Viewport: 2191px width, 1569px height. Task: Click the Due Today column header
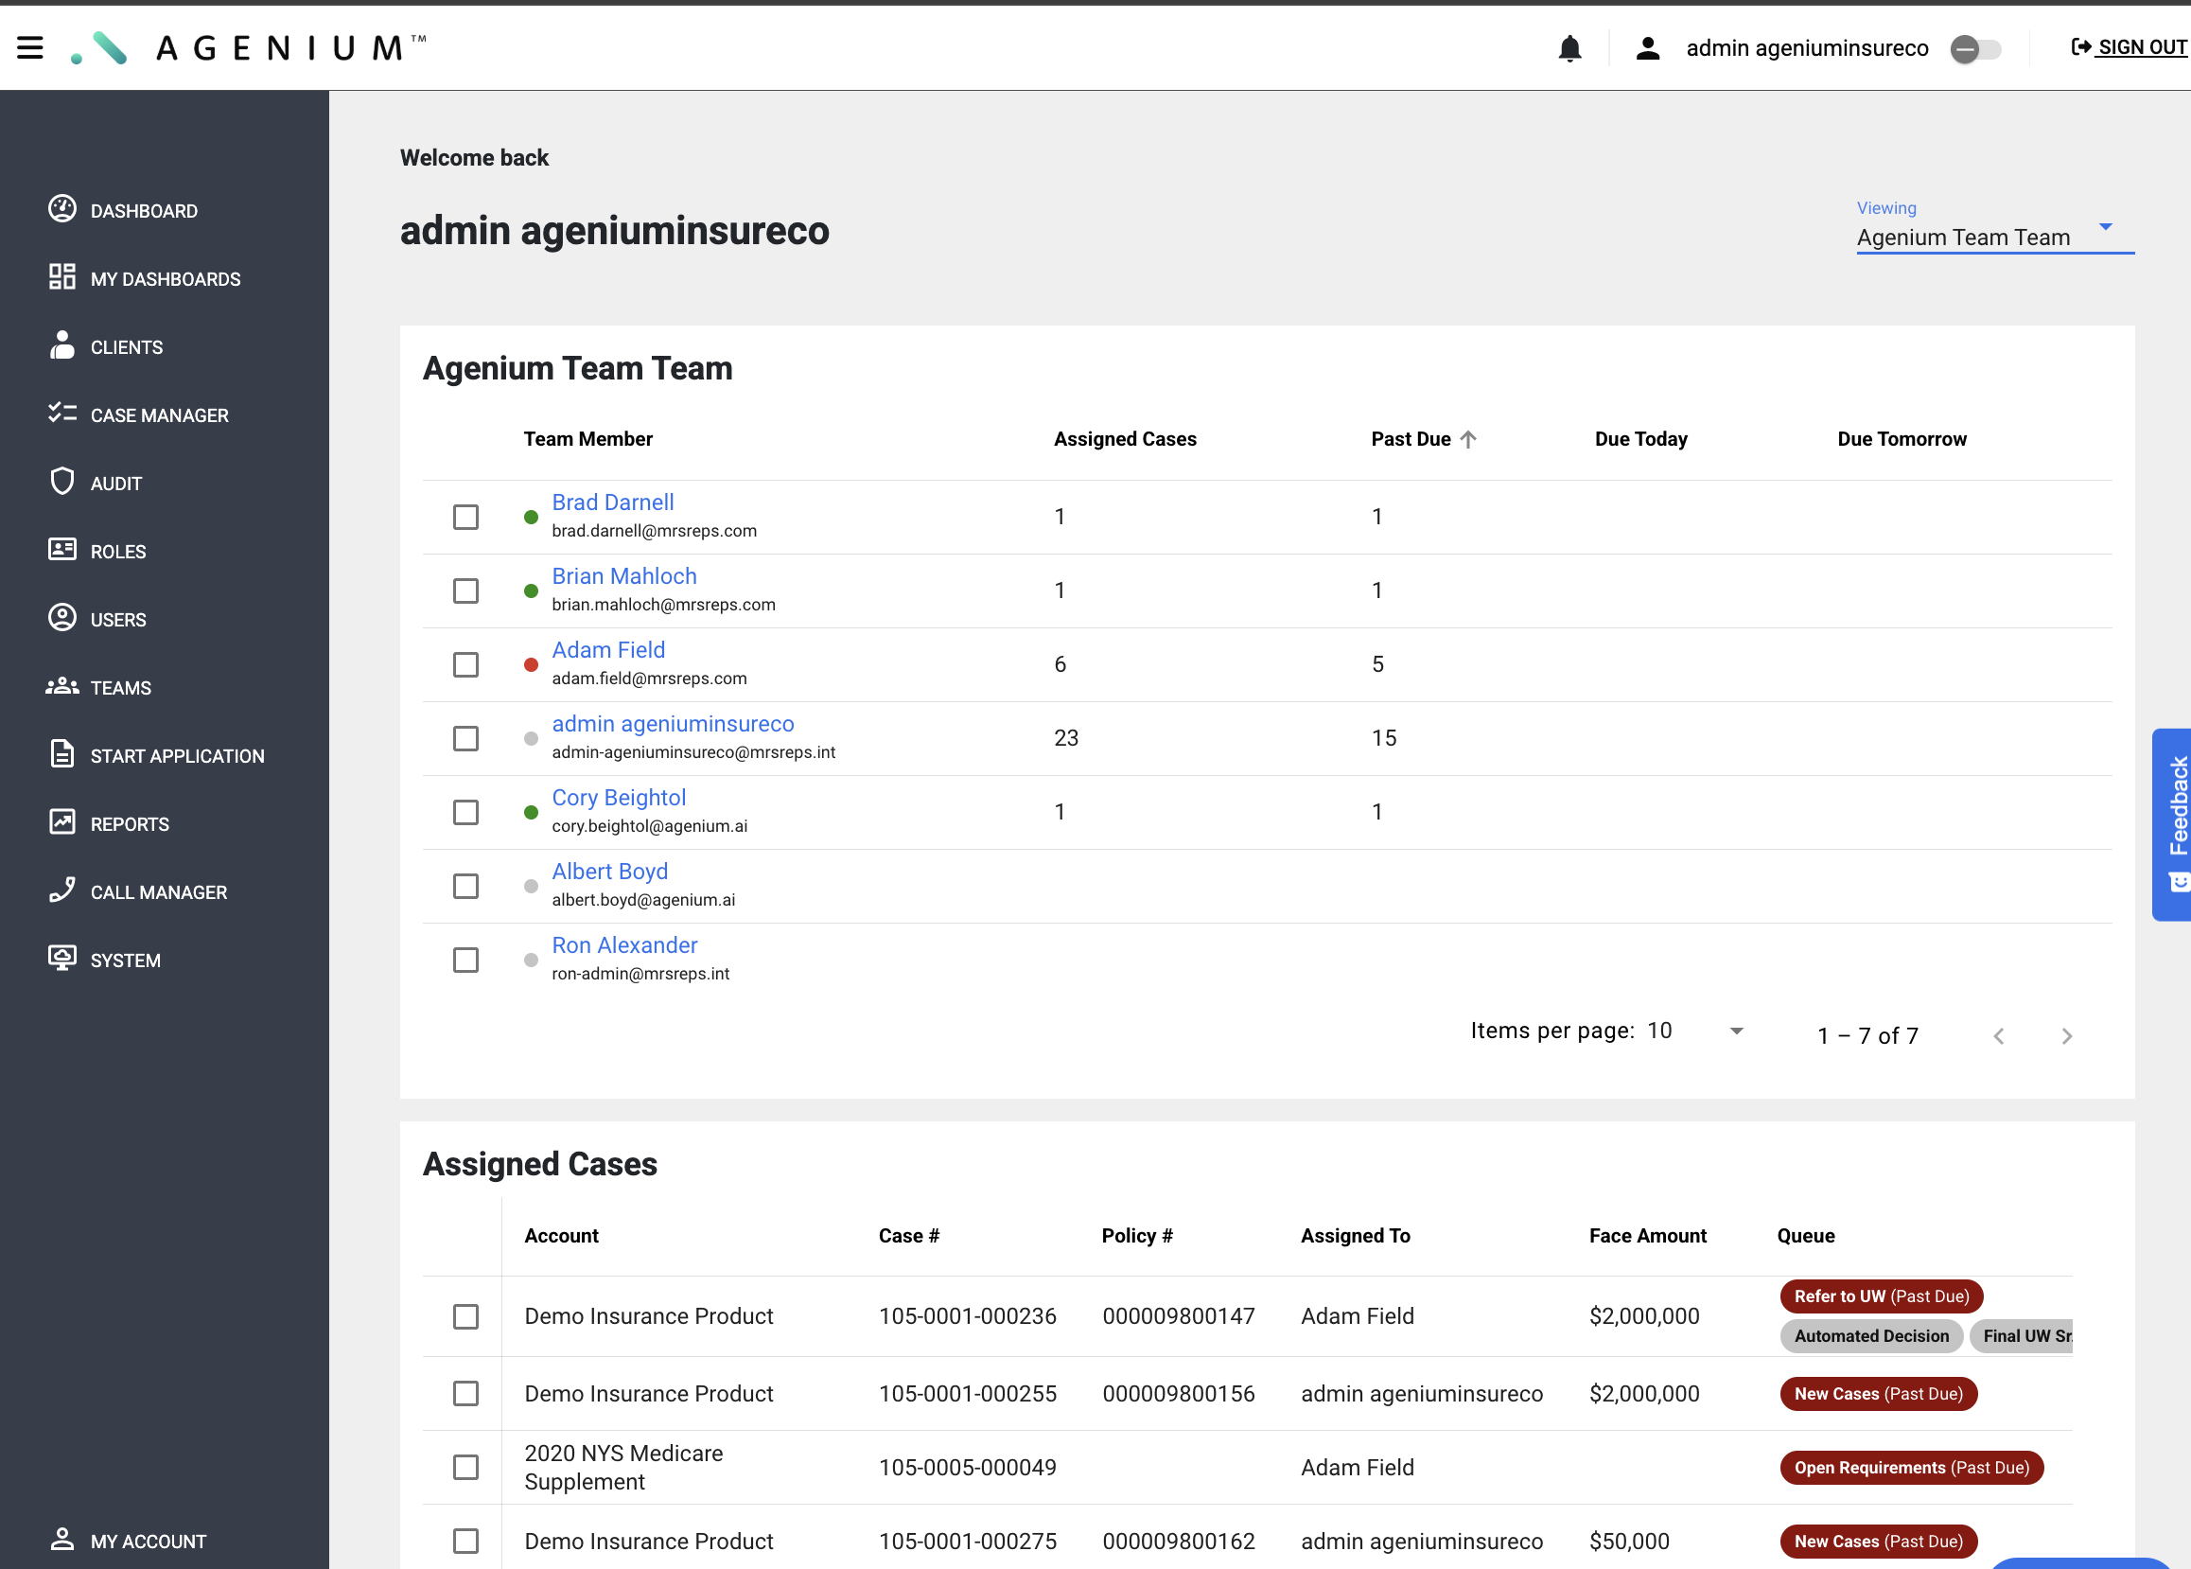pyautogui.click(x=1640, y=440)
